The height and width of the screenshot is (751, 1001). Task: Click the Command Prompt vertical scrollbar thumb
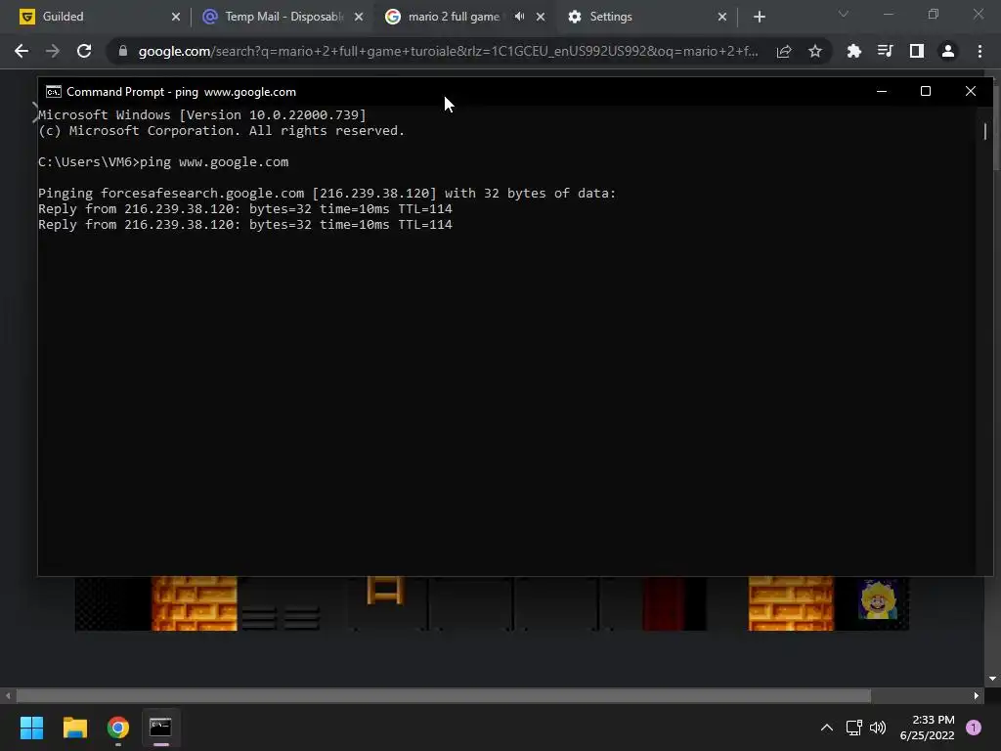(x=985, y=131)
